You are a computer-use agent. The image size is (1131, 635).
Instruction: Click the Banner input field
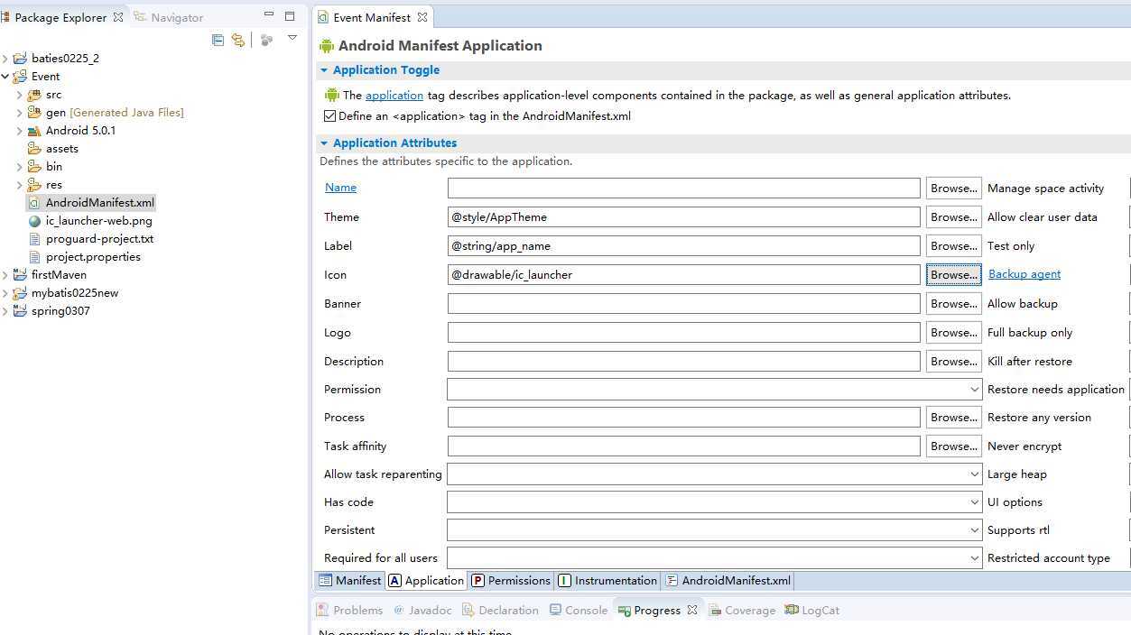pyautogui.click(x=683, y=304)
